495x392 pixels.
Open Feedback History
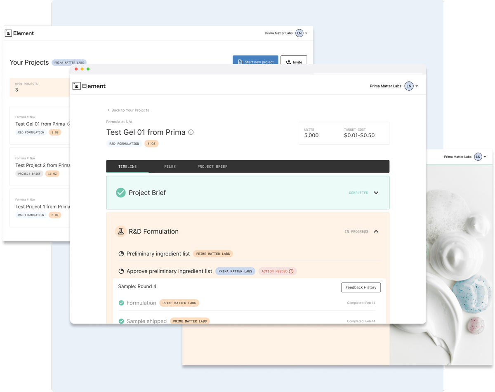coord(361,287)
